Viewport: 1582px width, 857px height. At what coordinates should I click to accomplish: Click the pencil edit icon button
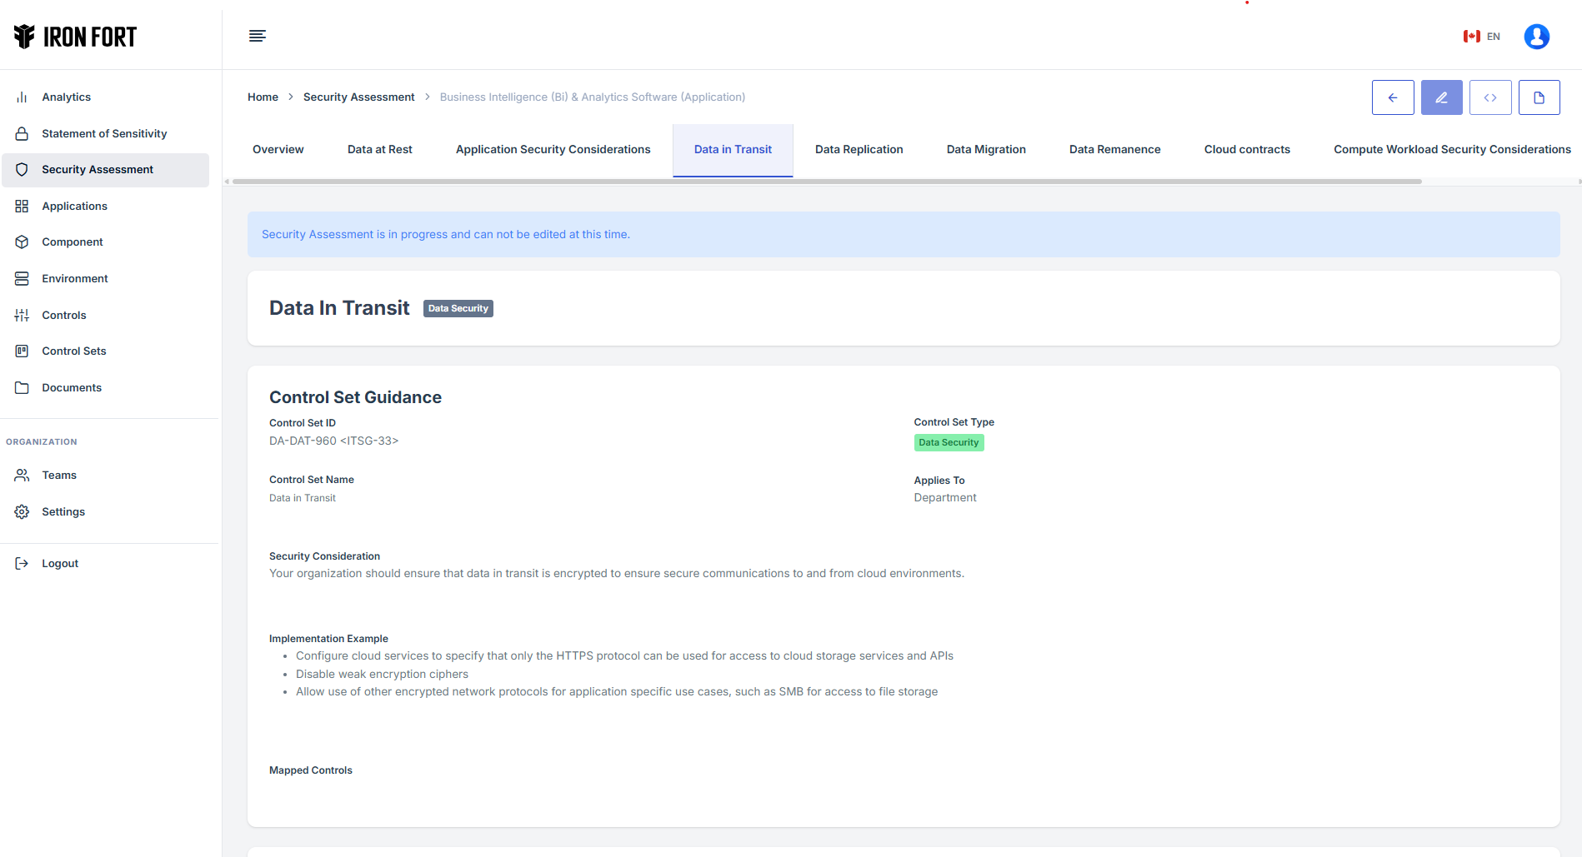1441,97
